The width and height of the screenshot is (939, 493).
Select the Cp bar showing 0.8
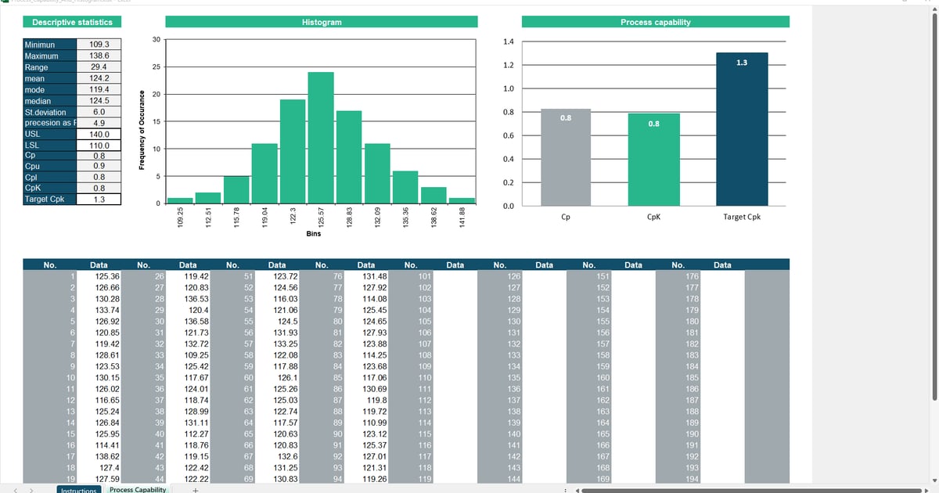[x=565, y=157]
